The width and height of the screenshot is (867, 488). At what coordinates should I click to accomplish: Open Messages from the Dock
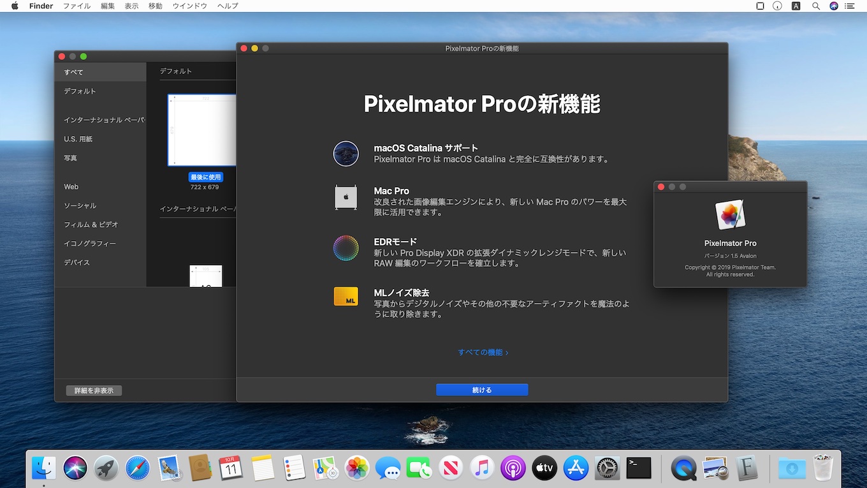pyautogui.click(x=388, y=468)
